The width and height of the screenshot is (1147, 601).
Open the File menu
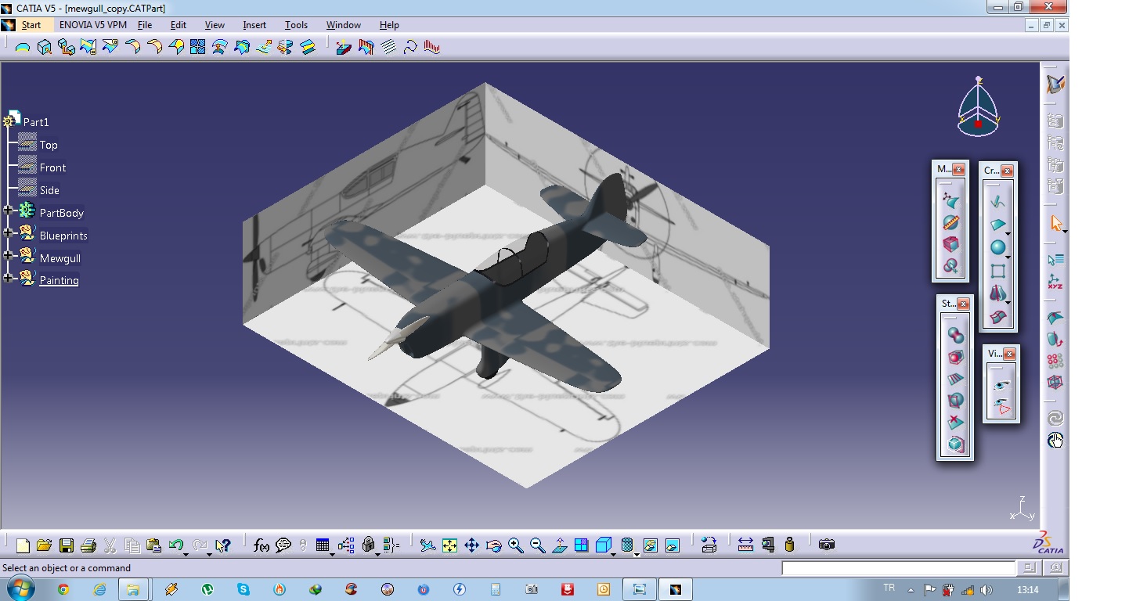tap(145, 25)
